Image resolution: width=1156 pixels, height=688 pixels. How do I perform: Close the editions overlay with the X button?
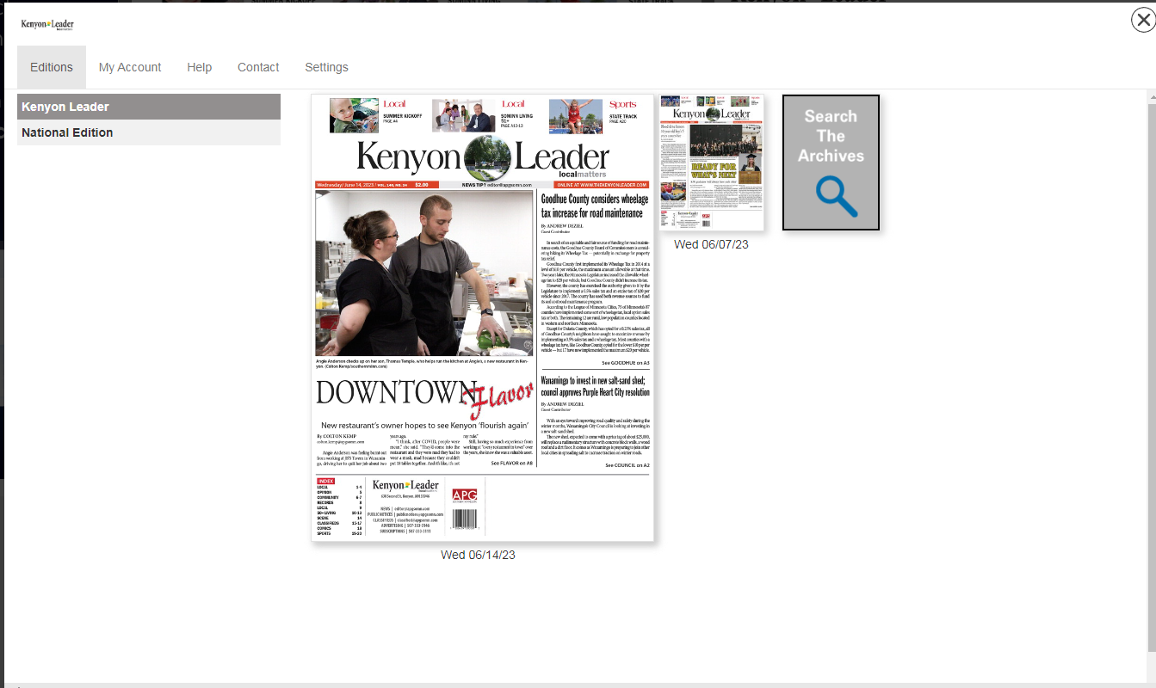(x=1143, y=20)
